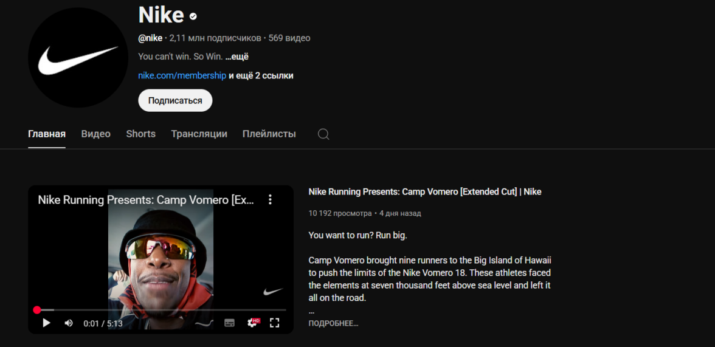This screenshot has width=715, height=347.
Task: Click the '4 дня назад' upload date
Action: click(400, 213)
